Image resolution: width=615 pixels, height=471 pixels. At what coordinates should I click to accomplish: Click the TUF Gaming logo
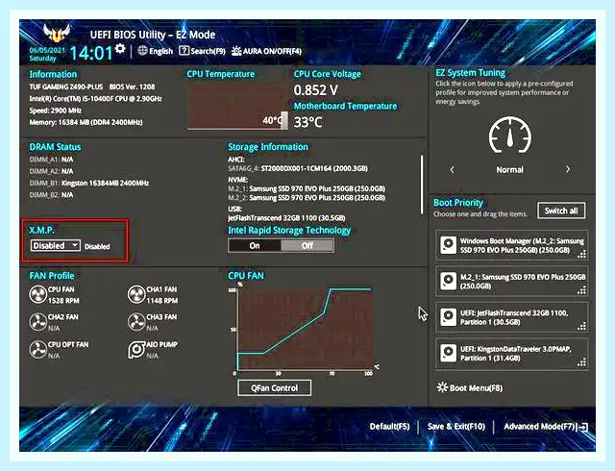57,34
